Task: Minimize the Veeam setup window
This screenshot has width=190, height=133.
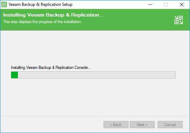Action: click(150, 4)
